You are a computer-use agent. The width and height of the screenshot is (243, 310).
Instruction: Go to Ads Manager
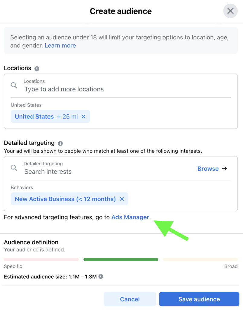(x=130, y=217)
